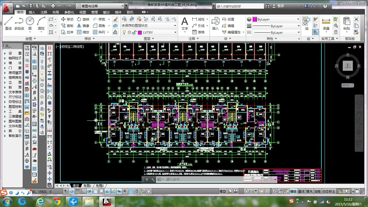Select the 测量 measure utility
Image resolution: width=368 pixels, height=207 pixels.
tap(326, 23)
